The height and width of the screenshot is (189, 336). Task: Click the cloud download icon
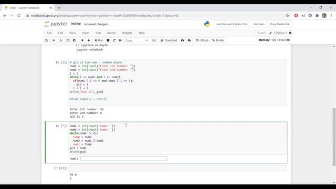(183, 40)
